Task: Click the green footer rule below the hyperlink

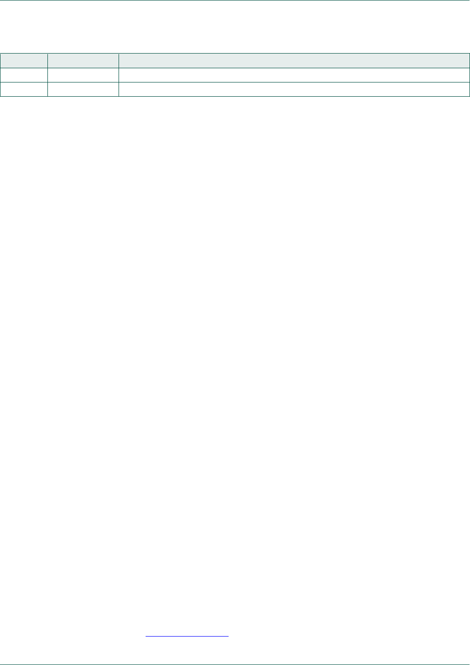Action: click(235, 664)
